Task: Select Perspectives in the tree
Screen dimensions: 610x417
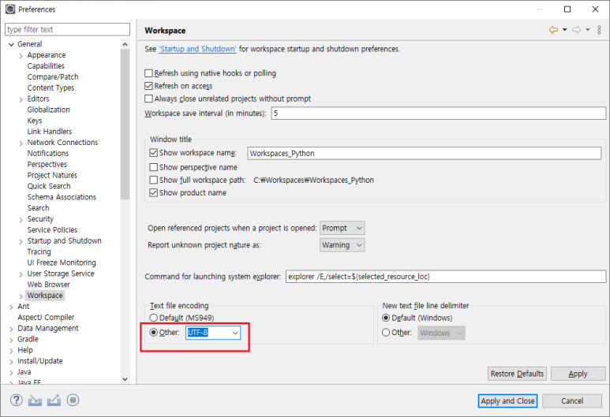Action: (x=47, y=165)
